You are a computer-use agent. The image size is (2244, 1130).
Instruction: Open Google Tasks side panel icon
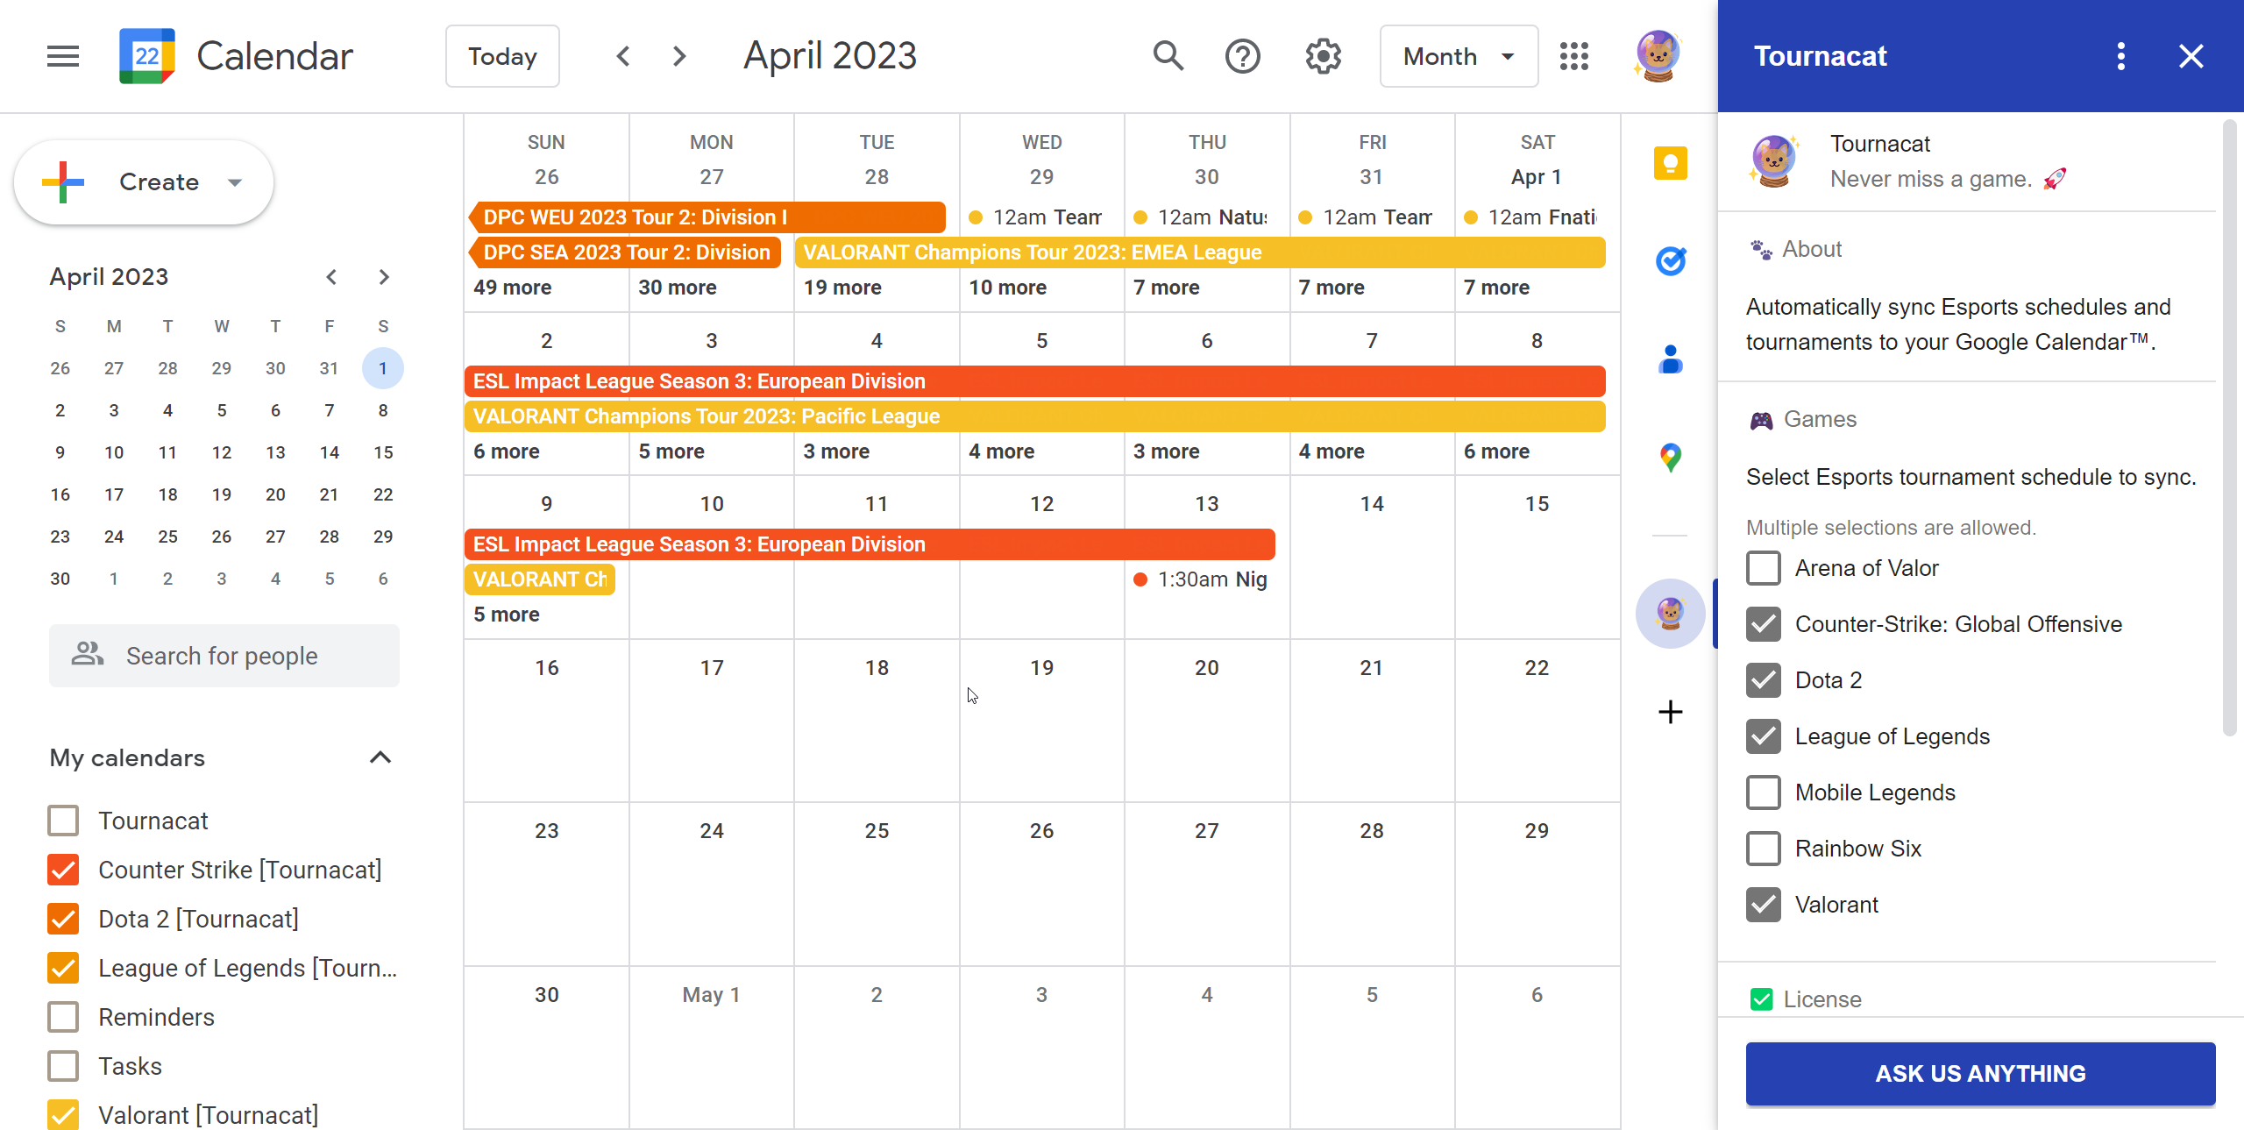click(1670, 261)
